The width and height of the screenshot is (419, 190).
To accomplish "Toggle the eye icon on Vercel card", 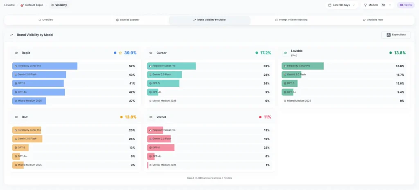I will coord(151,117).
